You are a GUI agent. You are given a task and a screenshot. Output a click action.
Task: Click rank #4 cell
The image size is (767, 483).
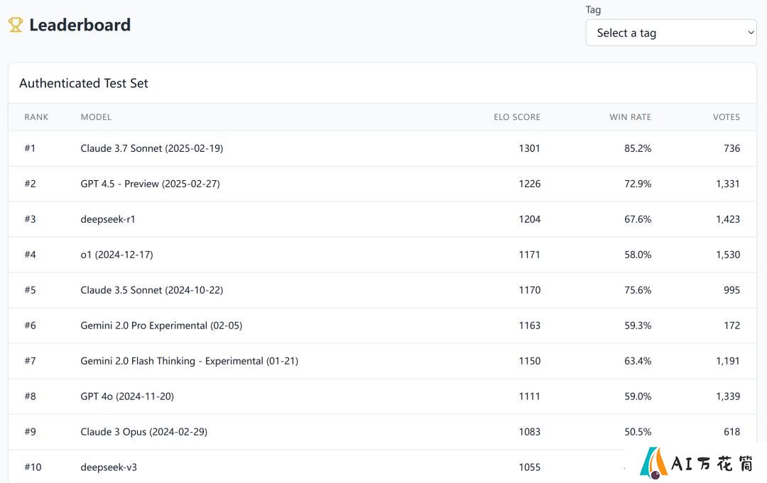(x=30, y=255)
